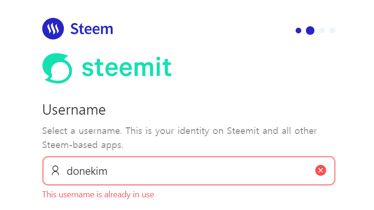Click the green steemit wordmark text

click(x=127, y=67)
